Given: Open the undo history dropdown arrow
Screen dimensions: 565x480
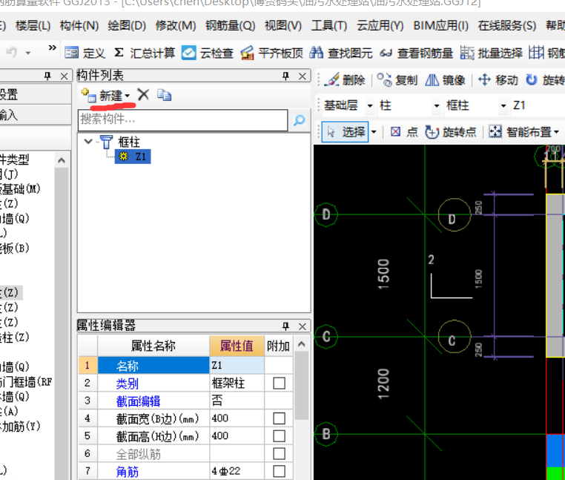Looking at the screenshot, I should [28, 53].
